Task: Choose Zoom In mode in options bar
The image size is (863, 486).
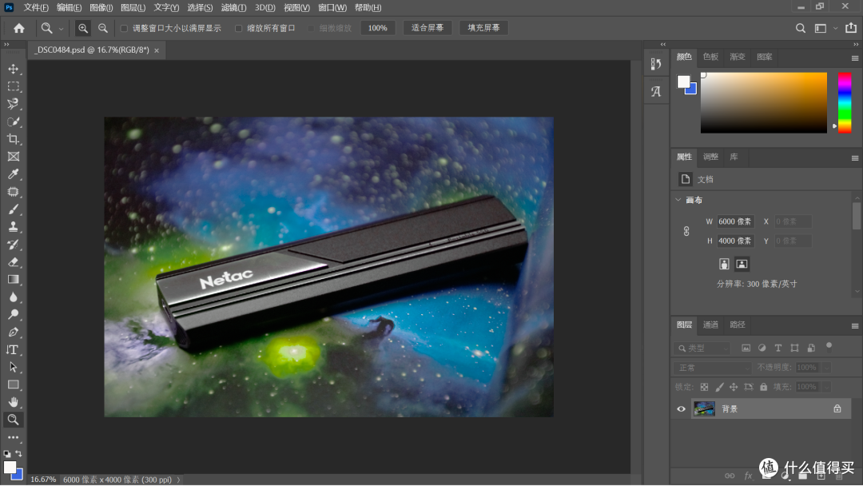Action: [82, 28]
